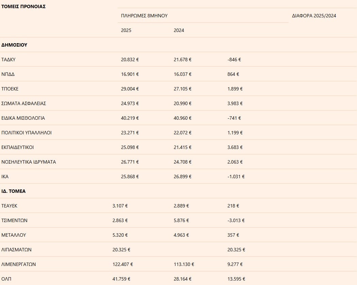Screen dimensions: 357x285
Task: Click ΝΟΣΗΛΕΥΤΙΚΑ ΙΔΡΥΜΑΤΑ 2025 value 26.771 €
Action: click(x=130, y=162)
